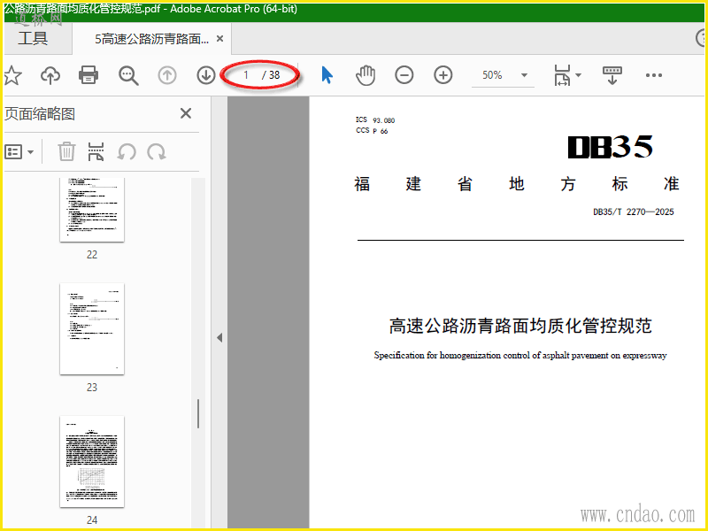Click the keyboard scrolling mode icon
The image size is (708, 531).
click(612, 75)
